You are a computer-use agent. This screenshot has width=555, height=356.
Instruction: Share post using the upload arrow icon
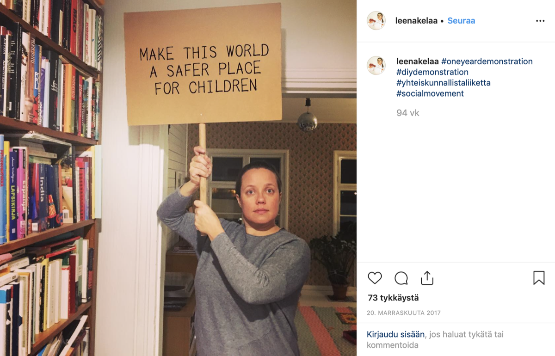coord(427,278)
